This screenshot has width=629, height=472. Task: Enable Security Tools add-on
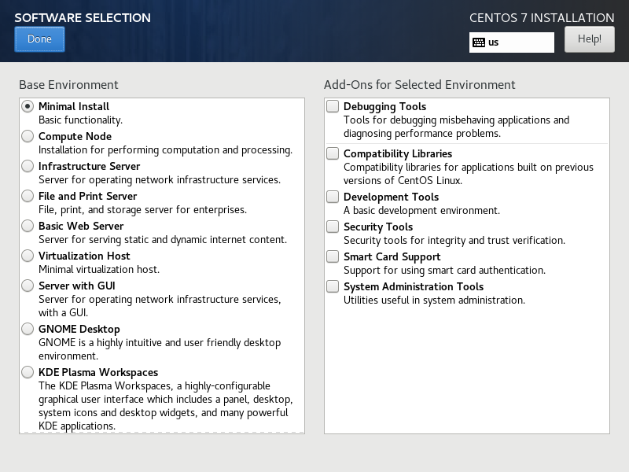tap(333, 227)
